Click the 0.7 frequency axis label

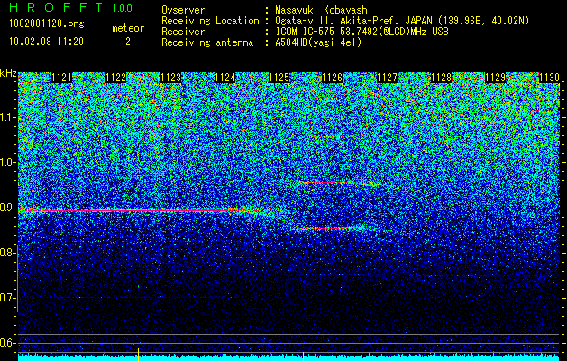pyautogui.click(x=7, y=298)
